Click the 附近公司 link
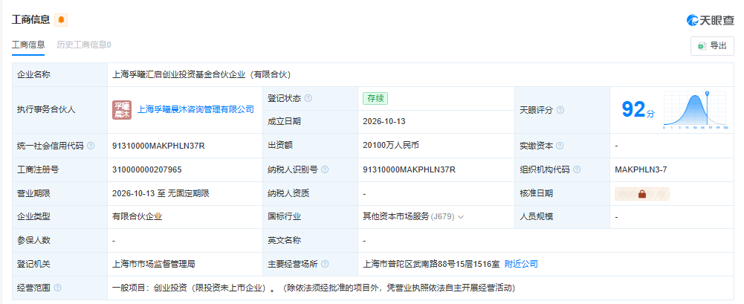744x304 pixels. tap(521, 264)
